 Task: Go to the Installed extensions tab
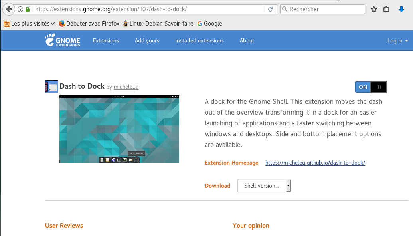click(200, 40)
